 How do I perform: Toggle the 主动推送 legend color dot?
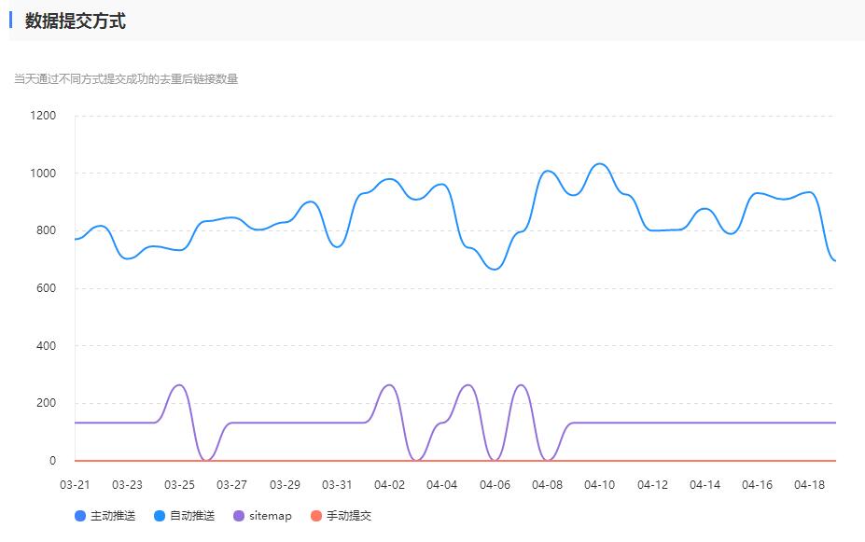(81, 516)
